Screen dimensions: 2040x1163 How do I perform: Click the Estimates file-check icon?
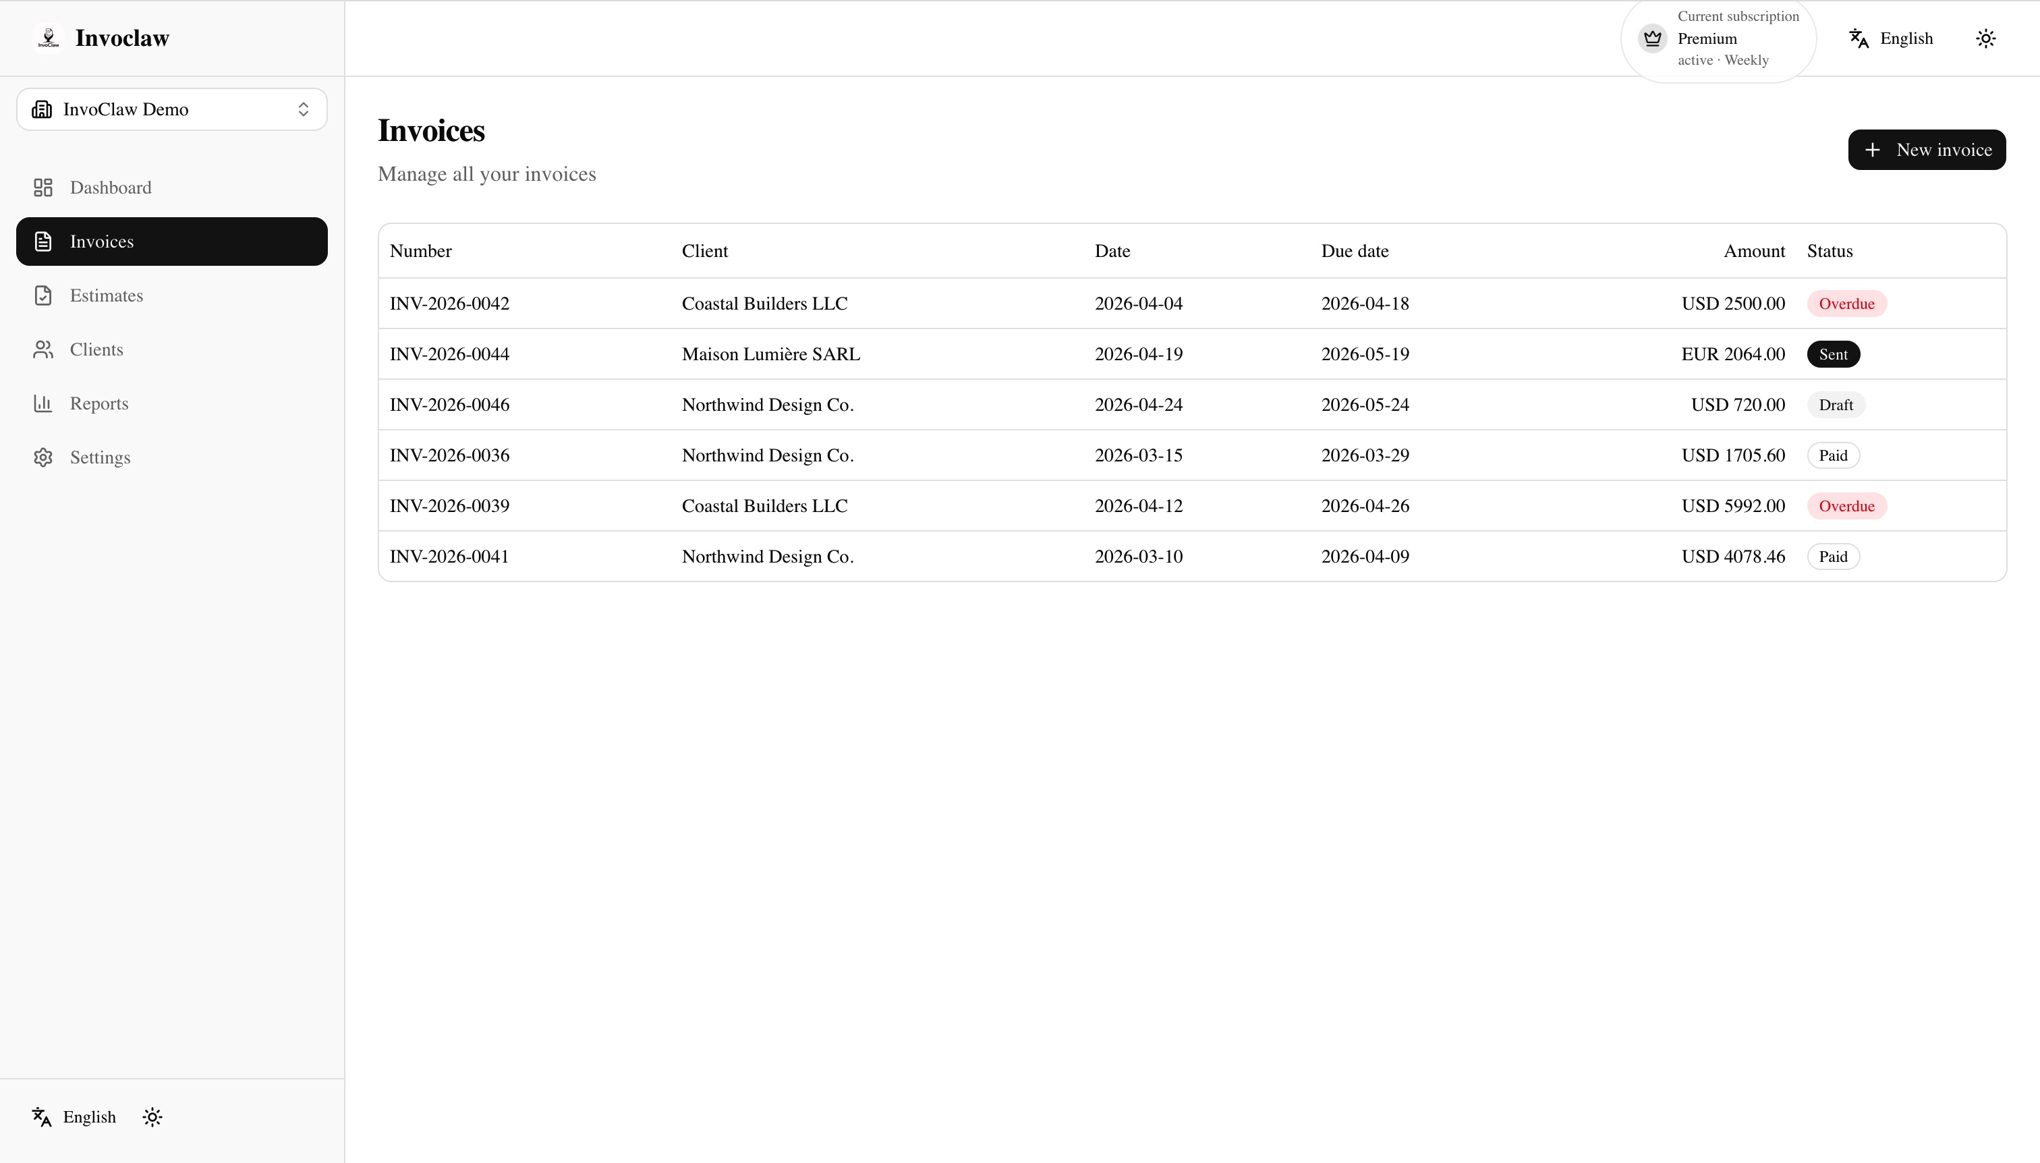point(43,295)
